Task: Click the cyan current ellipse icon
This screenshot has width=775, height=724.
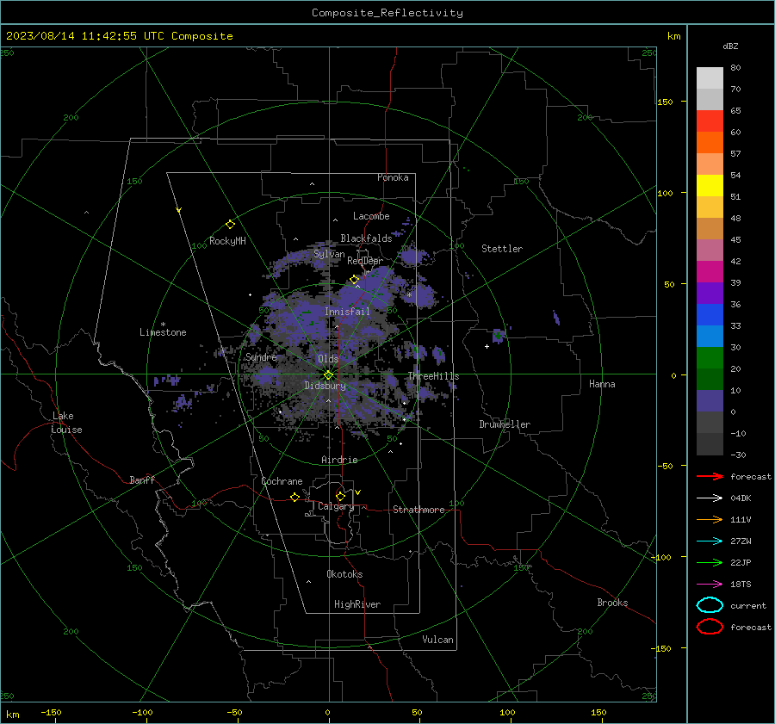Action: tap(710, 605)
